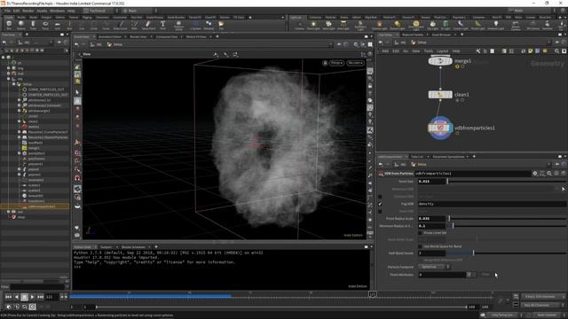Open the Particle Footprint dropdown

434,267
